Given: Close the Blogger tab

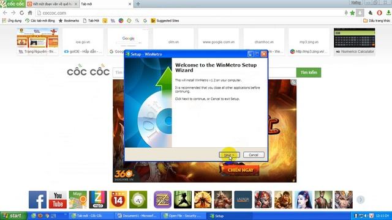Looking at the screenshot, I should (x=76, y=4).
